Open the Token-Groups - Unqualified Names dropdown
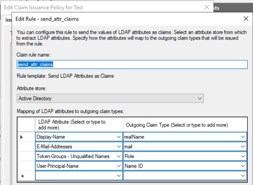253x185 pixels. point(118,156)
